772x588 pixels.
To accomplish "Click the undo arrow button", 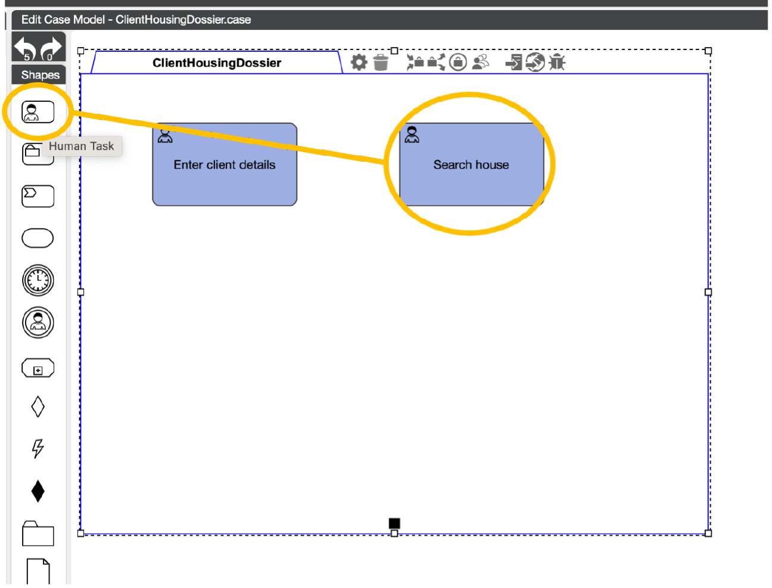I will click(25, 48).
